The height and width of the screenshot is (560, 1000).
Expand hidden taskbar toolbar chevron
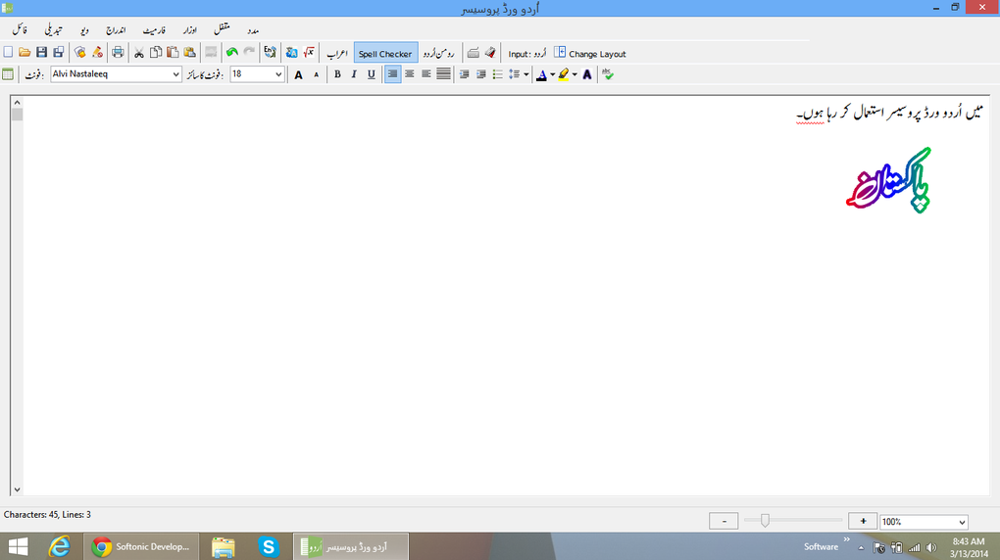847,539
